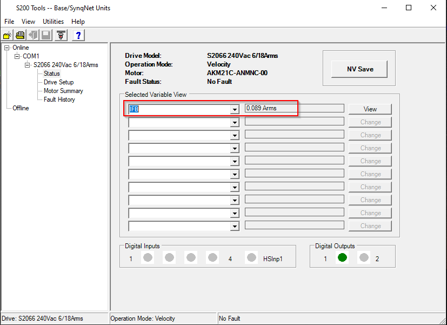Click the drive connector toolbar icon
The height and width of the screenshot is (325, 447).
(x=61, y=35)
